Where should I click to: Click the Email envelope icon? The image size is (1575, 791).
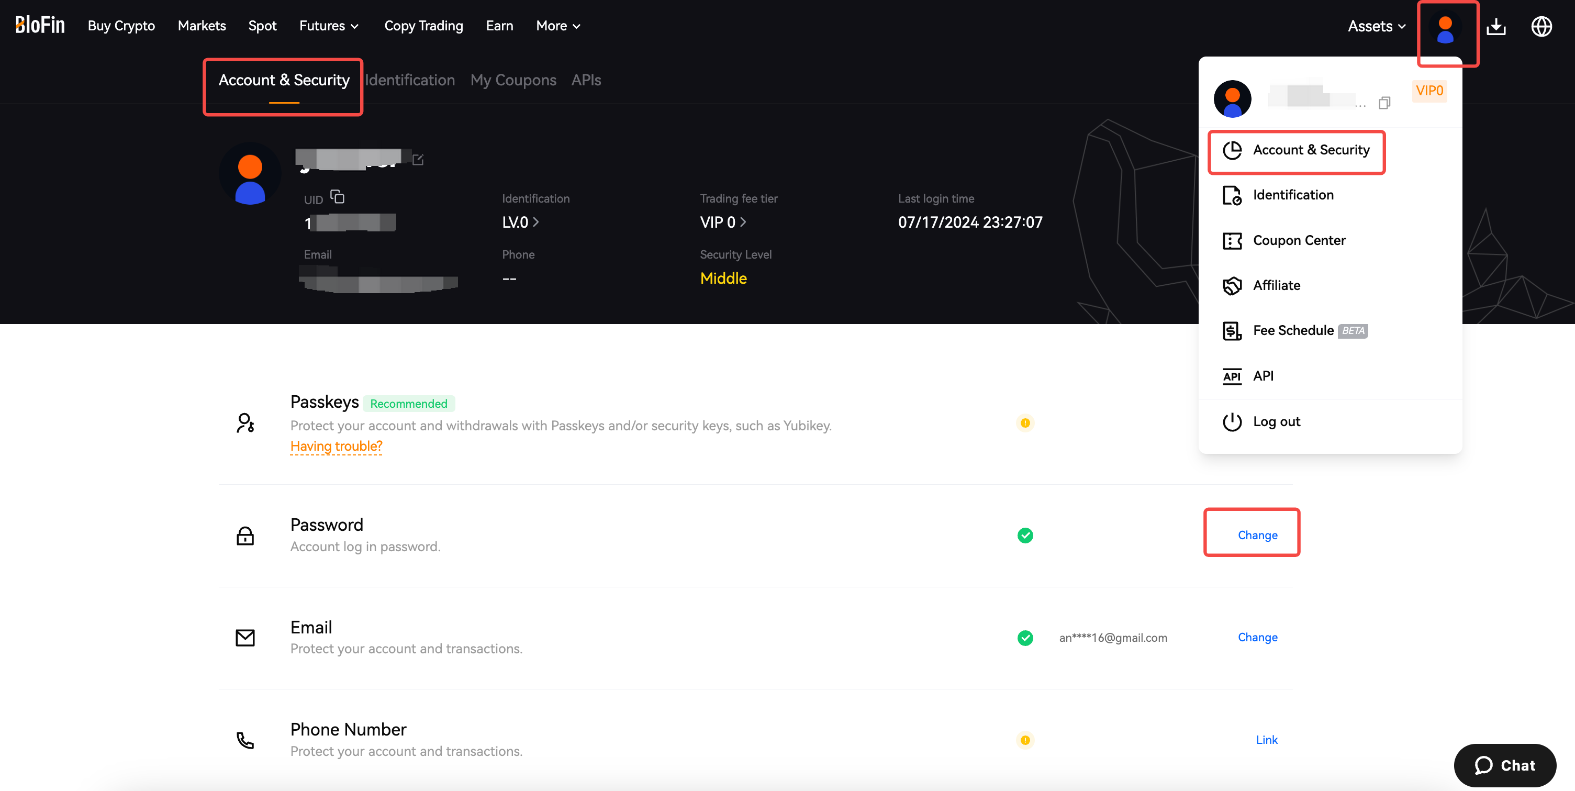pos(245,638)
